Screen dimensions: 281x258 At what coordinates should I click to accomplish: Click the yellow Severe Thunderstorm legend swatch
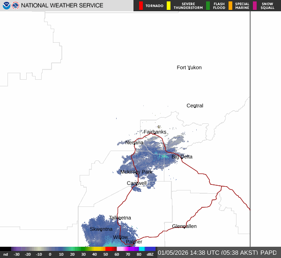[x=169, y=6]
